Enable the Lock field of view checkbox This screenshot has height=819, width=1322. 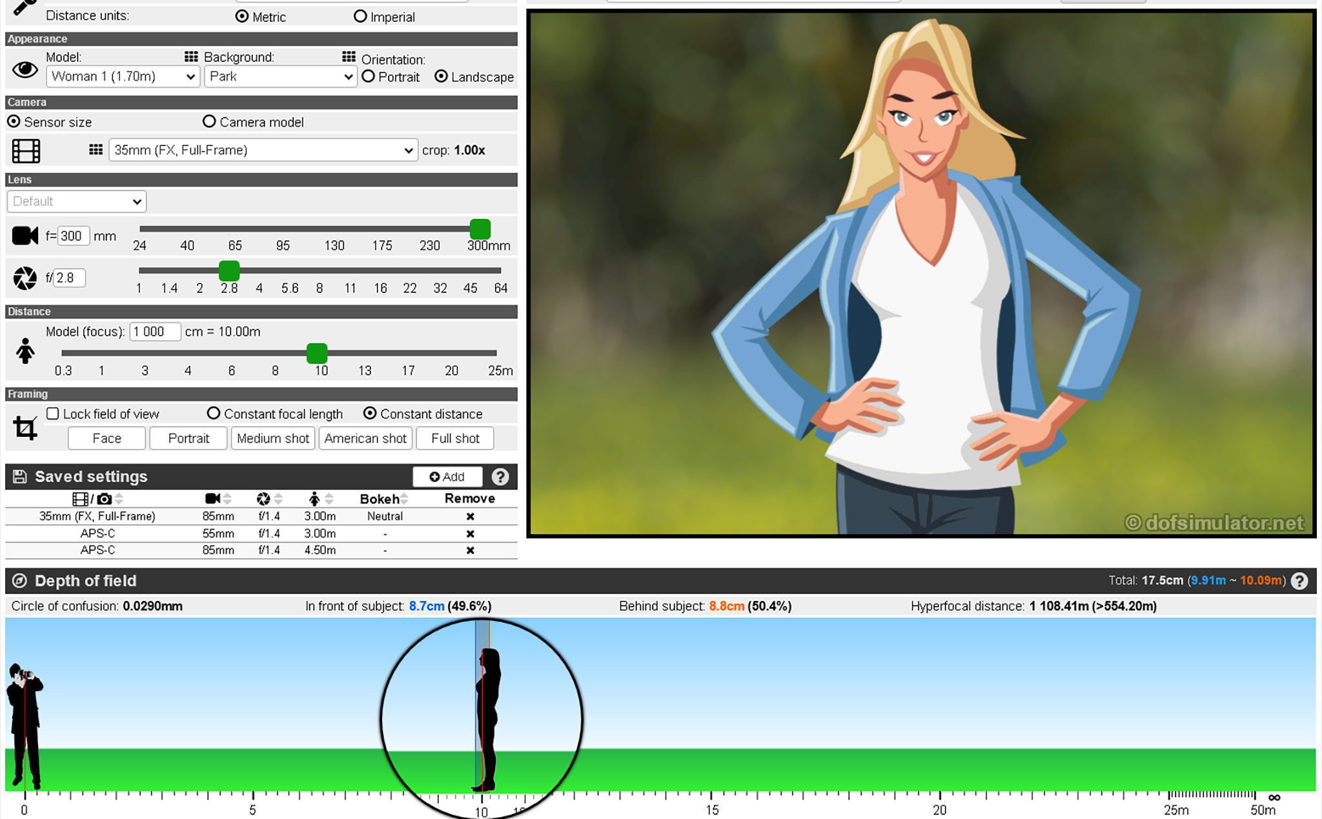52,413
